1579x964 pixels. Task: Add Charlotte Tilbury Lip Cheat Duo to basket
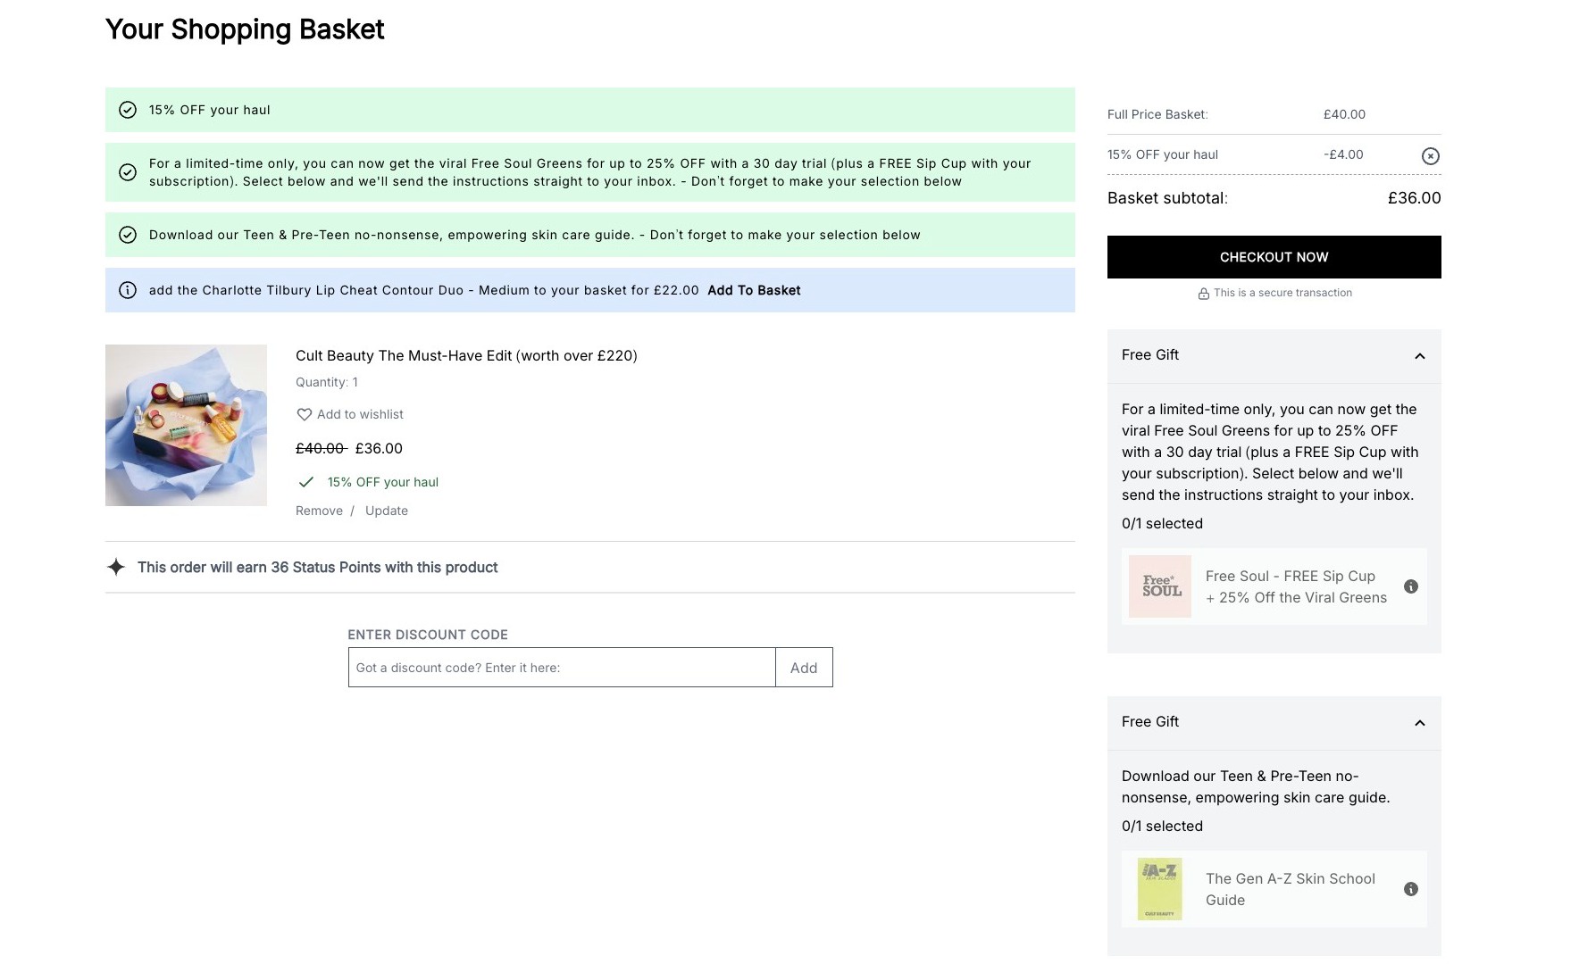pyautogui.click(x=754, y=290)
